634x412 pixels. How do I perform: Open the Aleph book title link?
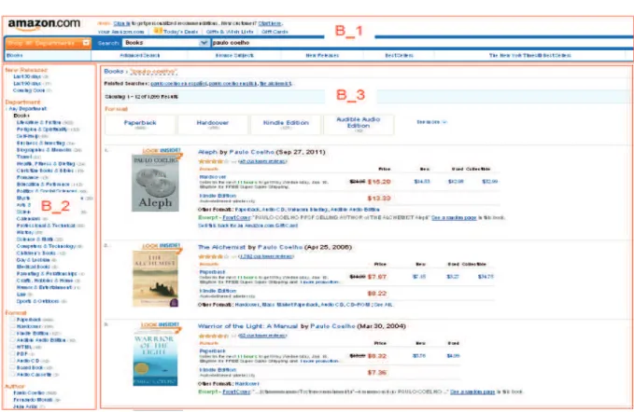tap(207, 152)
